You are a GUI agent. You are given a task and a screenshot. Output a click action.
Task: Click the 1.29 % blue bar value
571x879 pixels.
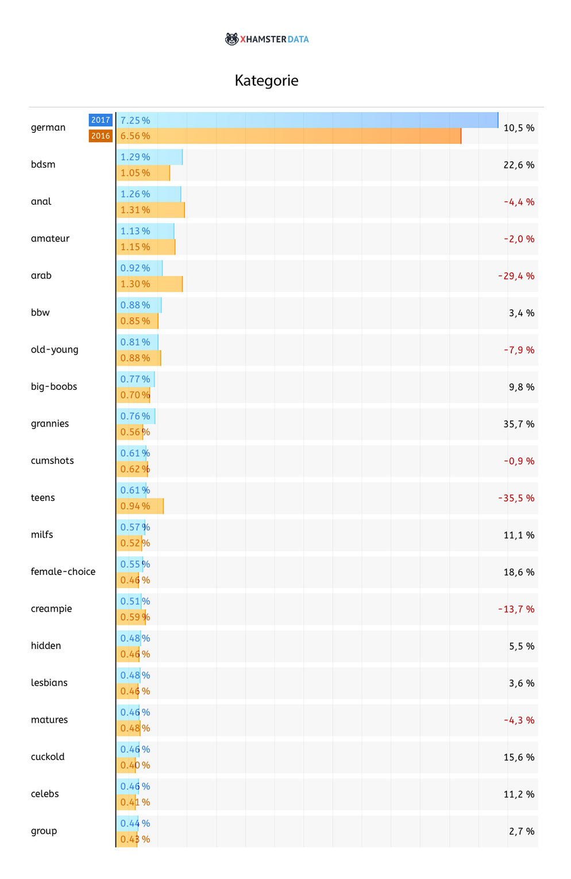pyautogui.click(x=135, y=158)
